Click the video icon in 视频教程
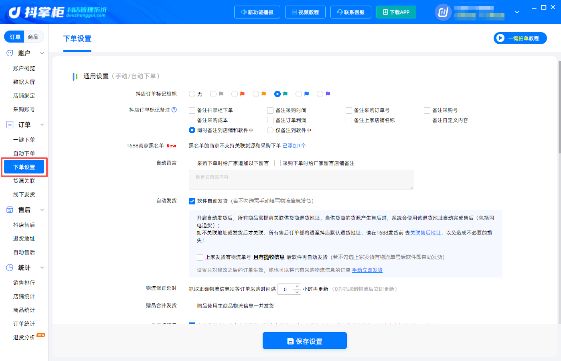The image size is (561, 361). pos(294,12)
